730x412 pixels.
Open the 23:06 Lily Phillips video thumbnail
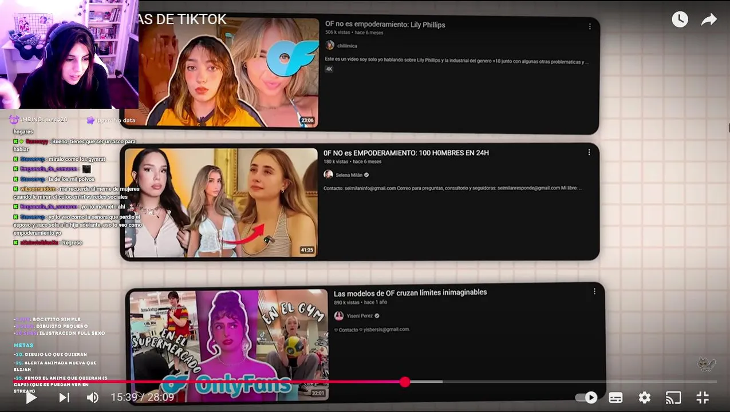pyautogui.click(x=228, y=72)
